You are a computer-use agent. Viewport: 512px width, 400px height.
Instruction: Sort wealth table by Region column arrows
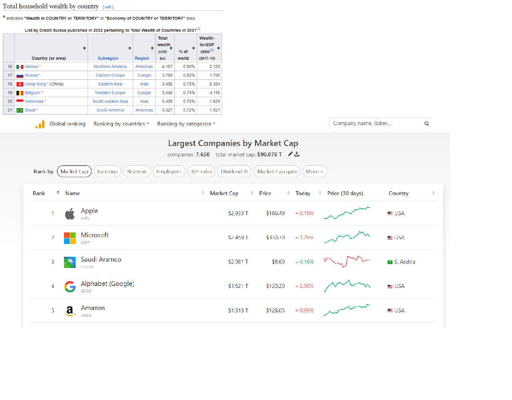click(152, 48)
